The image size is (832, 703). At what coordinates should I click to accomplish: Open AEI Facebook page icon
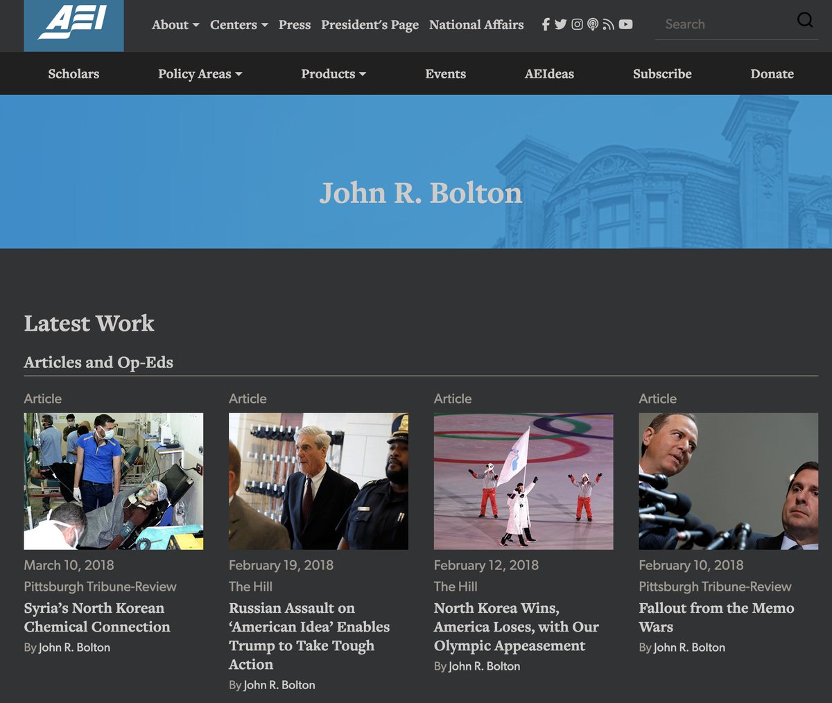546,24
